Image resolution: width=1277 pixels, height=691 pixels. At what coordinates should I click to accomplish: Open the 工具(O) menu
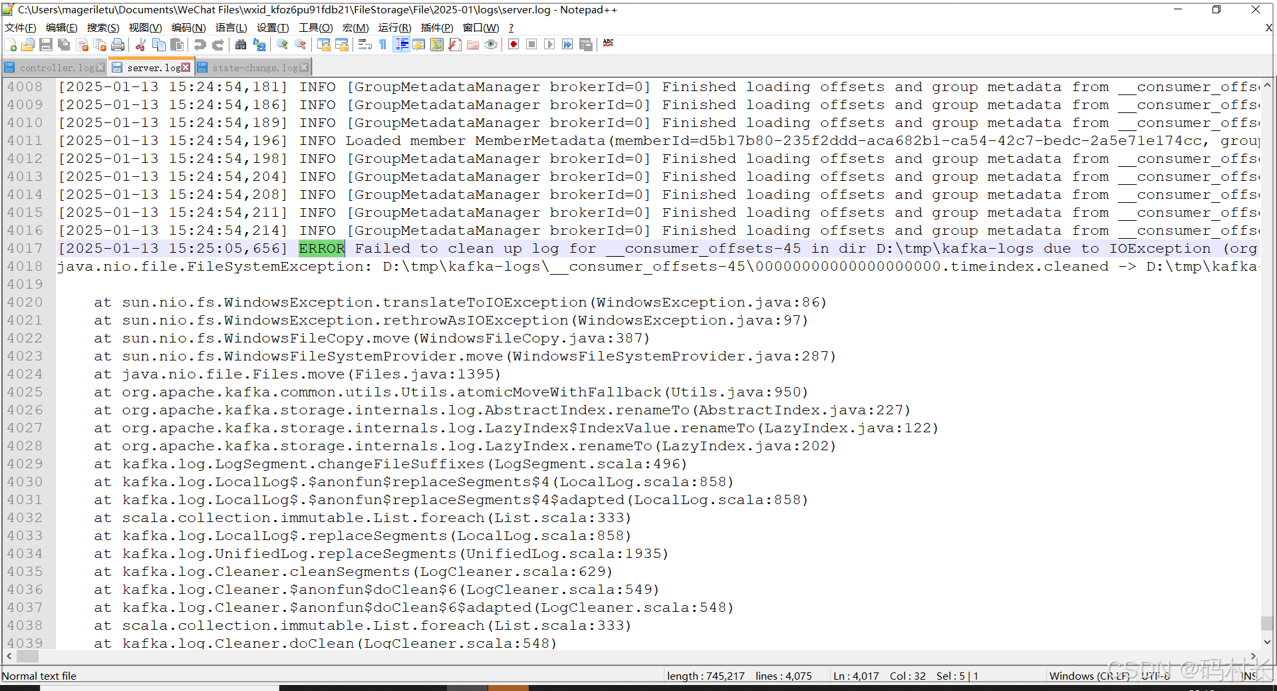point(316,27)
